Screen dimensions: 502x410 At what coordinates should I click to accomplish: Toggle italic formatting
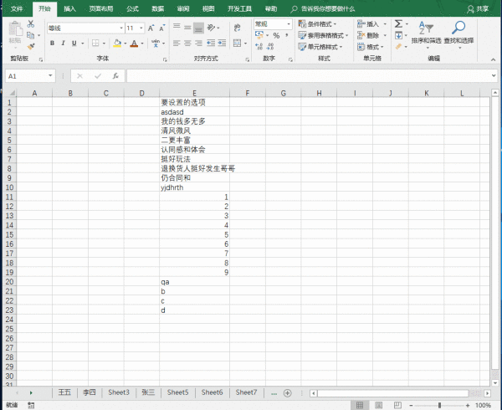click(64, 43)
